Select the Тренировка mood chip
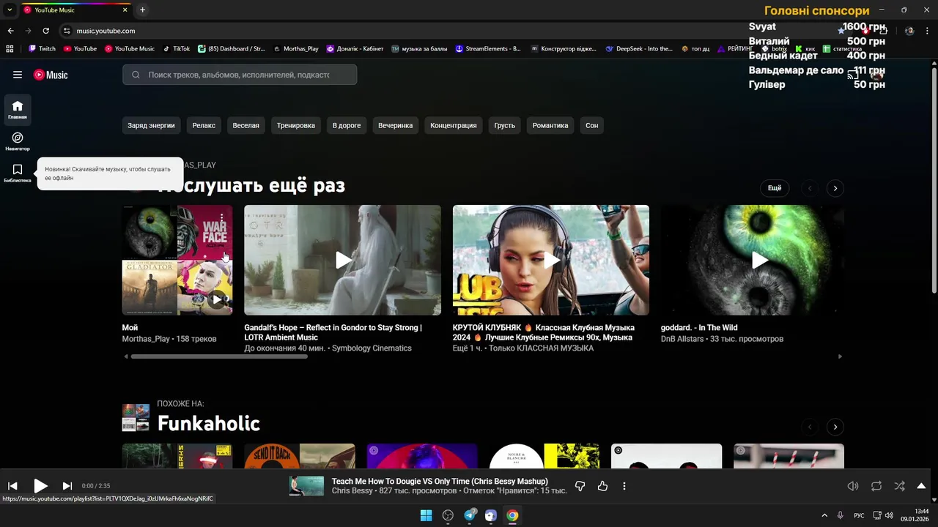The width and height of the screenshot is (938, 527). click(296, 125)
